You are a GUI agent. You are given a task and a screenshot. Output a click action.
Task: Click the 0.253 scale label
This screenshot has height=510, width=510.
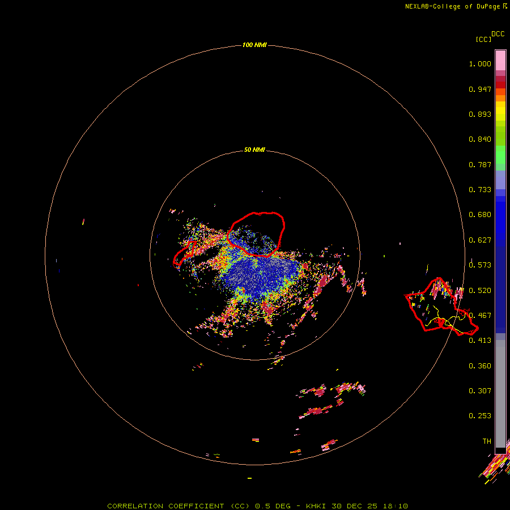[x=480, y=416]
